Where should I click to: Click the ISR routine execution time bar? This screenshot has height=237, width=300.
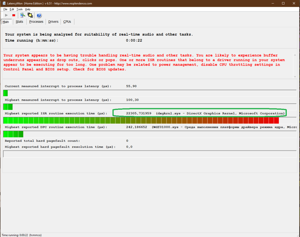[141, 120]
